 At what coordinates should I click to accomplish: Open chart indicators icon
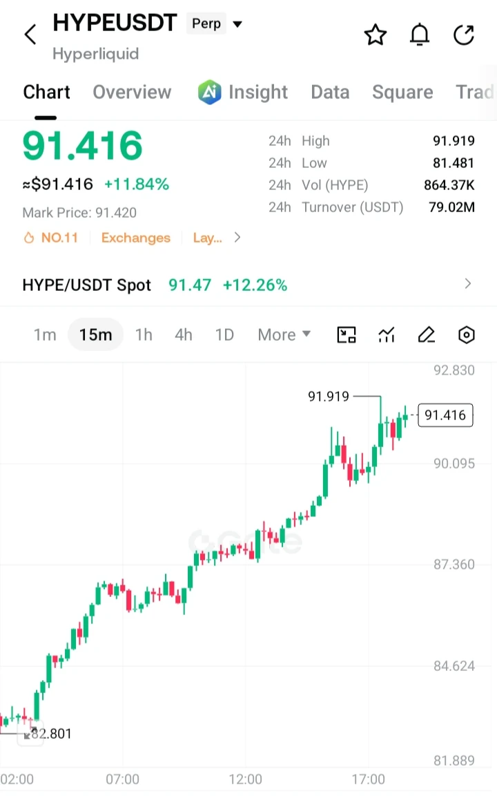pos(387,334)
